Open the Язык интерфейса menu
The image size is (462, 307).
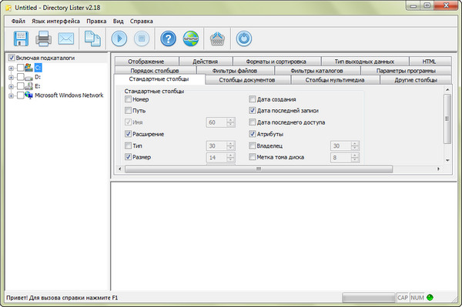pos(55,22)
